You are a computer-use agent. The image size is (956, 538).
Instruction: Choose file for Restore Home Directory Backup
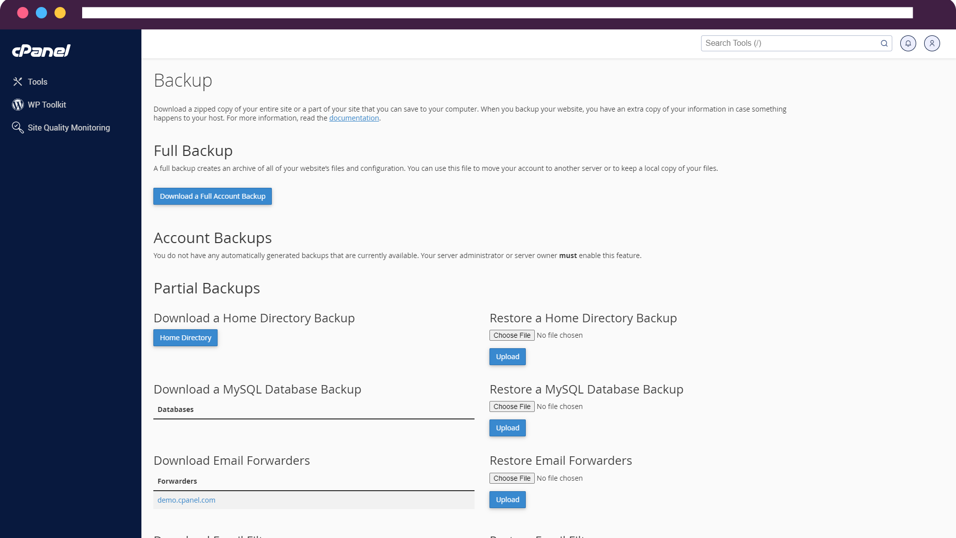(512, 335)
